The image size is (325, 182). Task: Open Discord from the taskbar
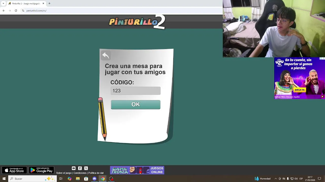coord(94,179)
